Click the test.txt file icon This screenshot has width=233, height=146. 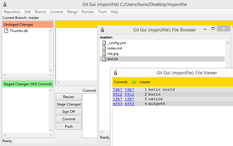[x=104, y=59]
